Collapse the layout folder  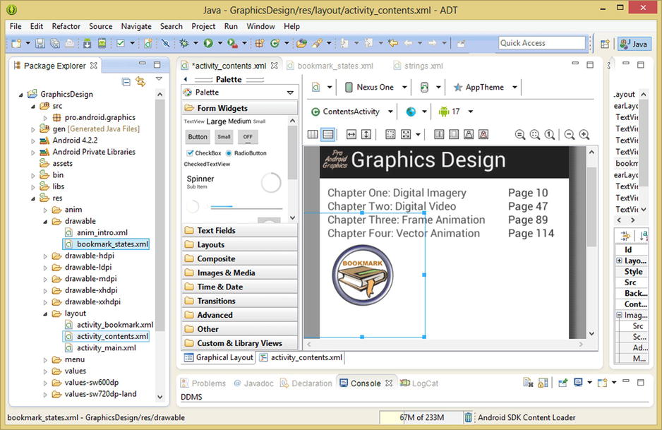click(45, 313)
